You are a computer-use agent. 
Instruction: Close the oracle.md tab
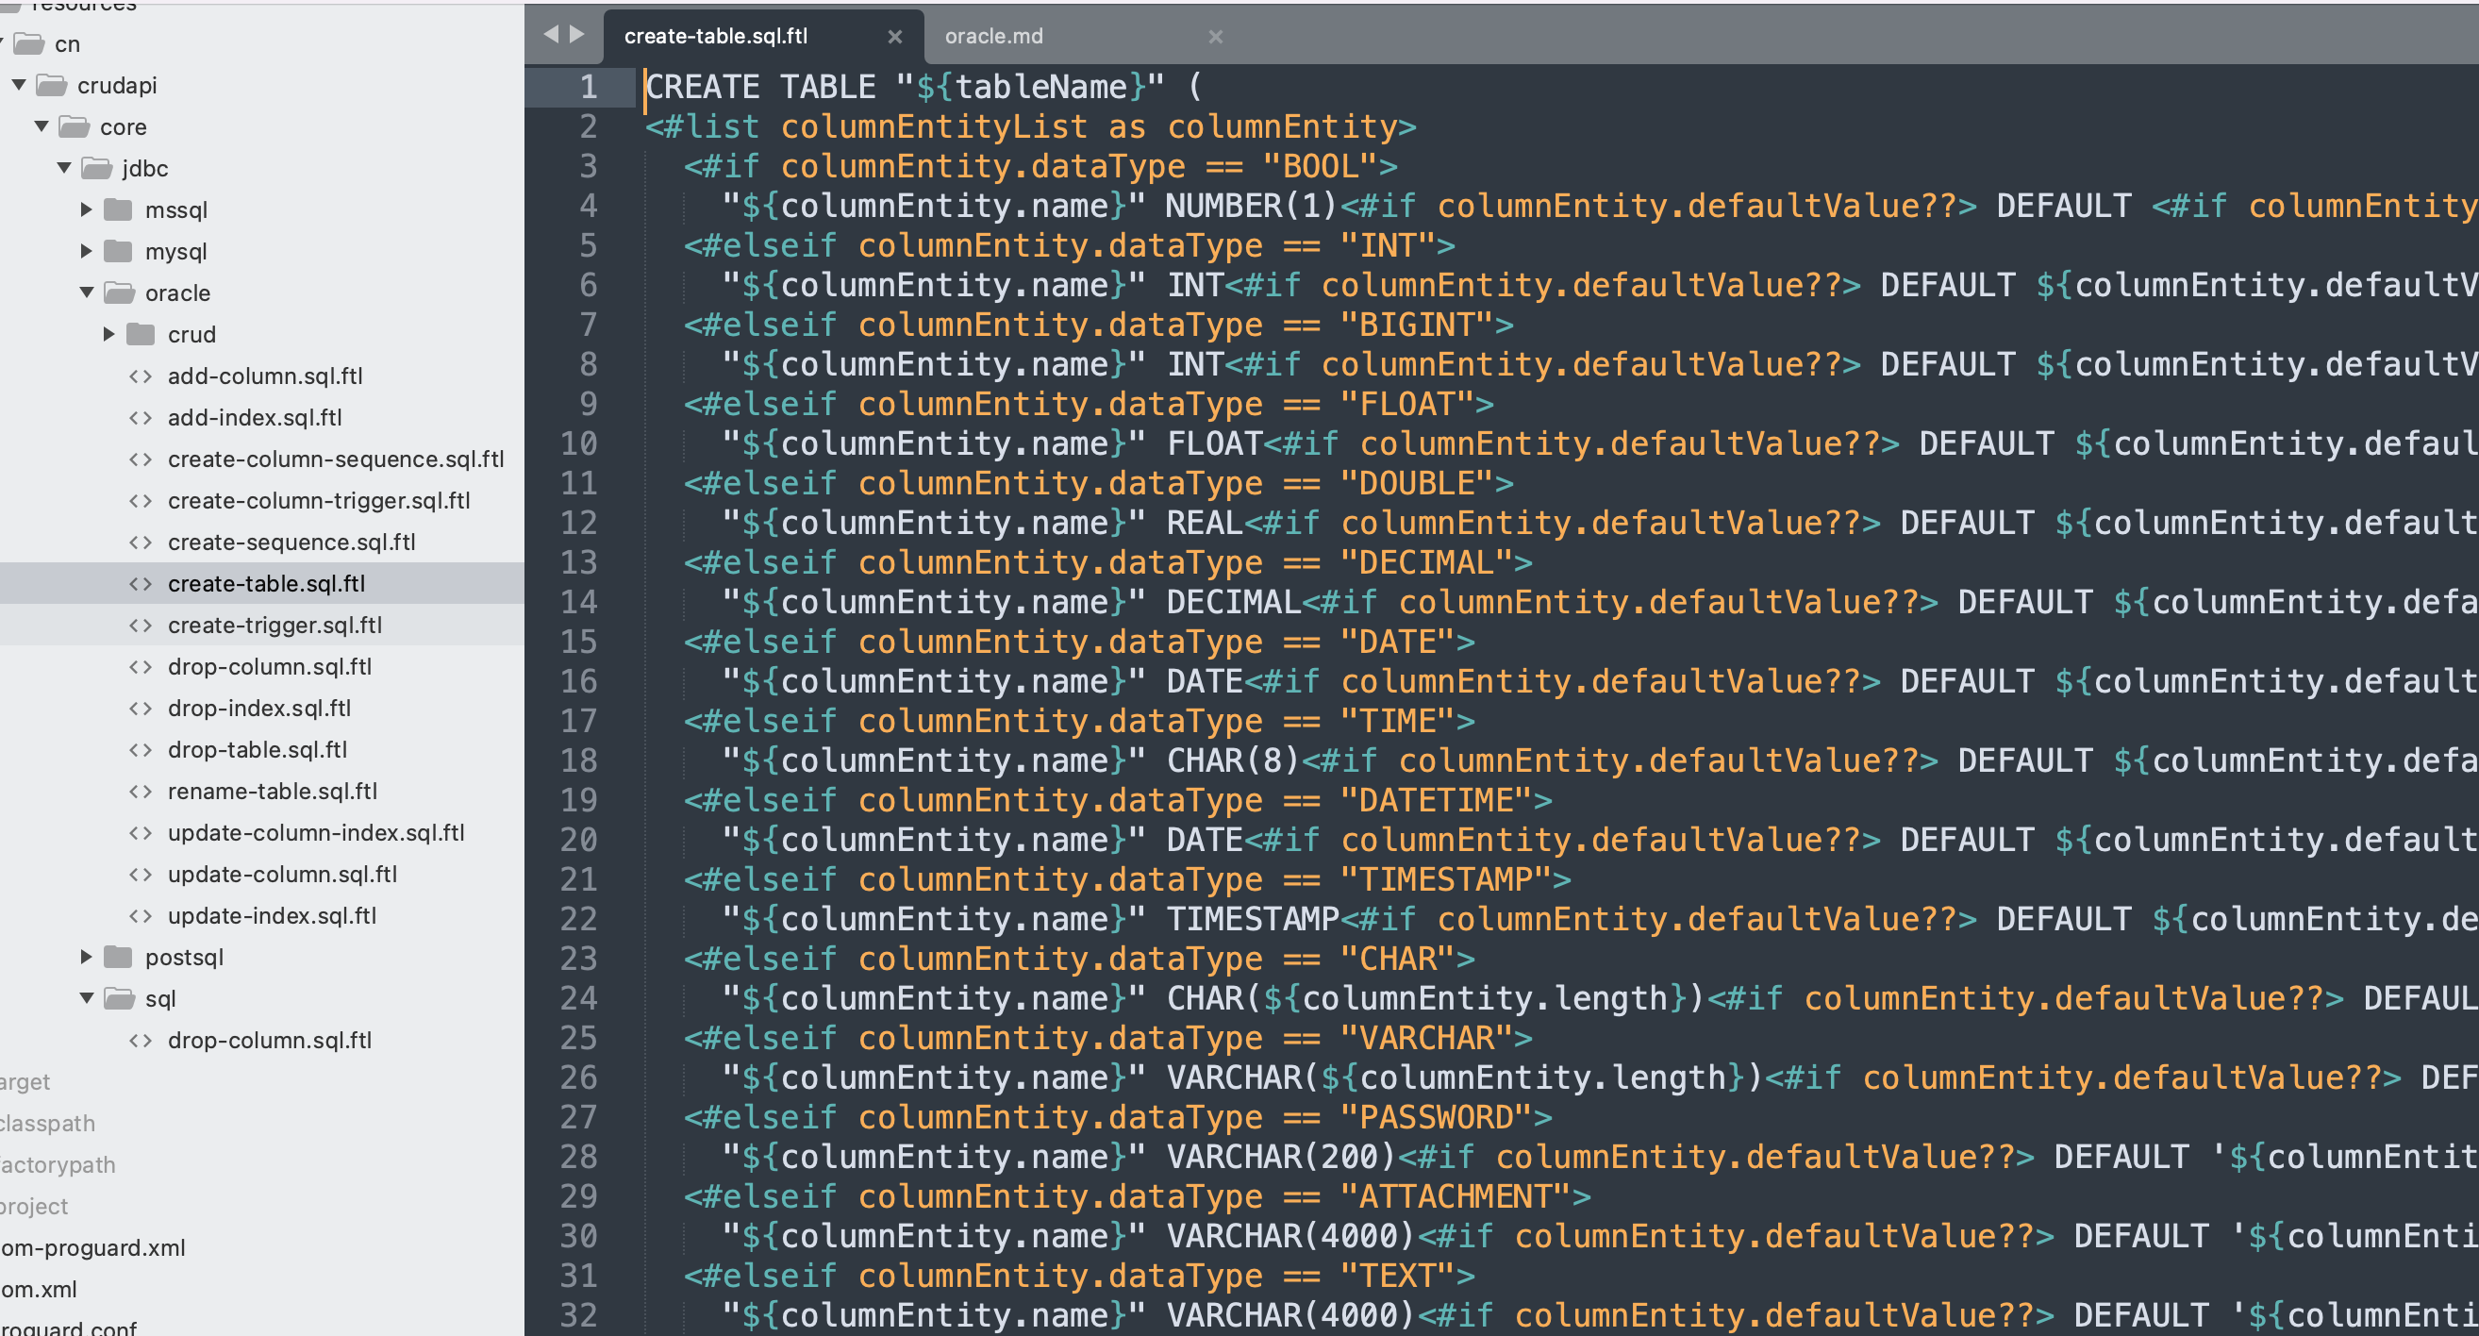(1215, 37)
